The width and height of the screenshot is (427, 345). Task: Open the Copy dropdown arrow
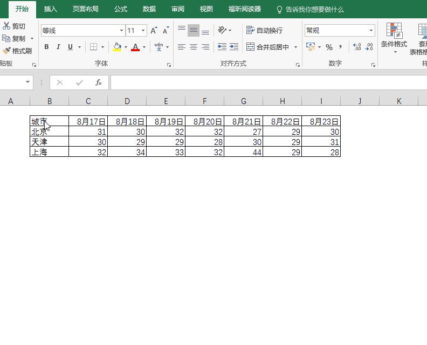(x=32, y=38)
